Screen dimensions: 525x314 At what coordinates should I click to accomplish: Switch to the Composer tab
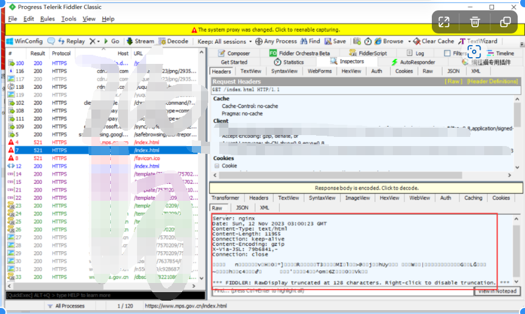click(x=234, y=53)
